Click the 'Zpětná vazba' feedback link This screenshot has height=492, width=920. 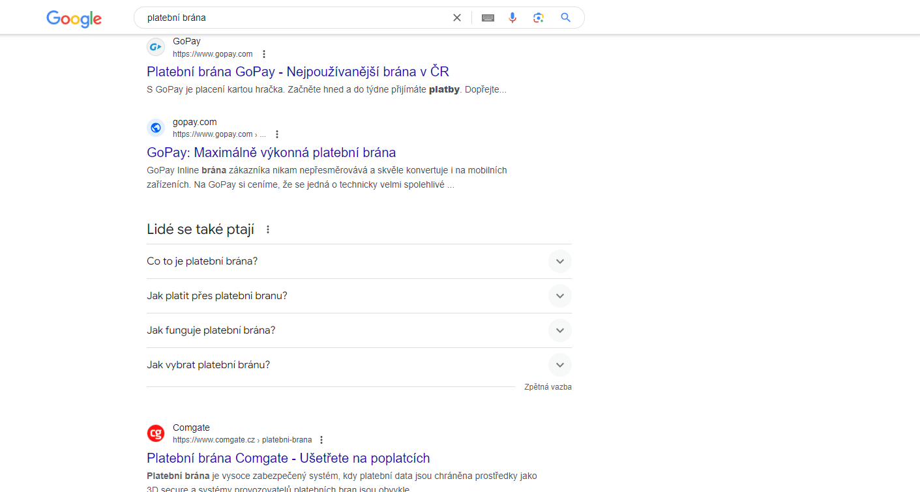[548, 387]
